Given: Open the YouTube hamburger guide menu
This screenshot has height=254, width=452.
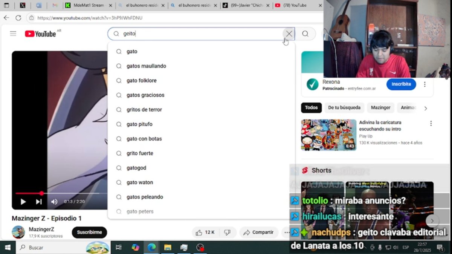Looking at the screenshot, I should (x=13, y=34).
